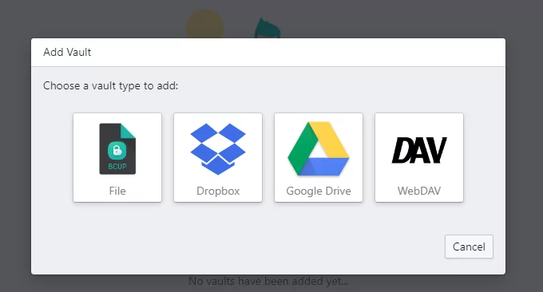Click "No vaults have been added yet" text
Viewport: 543px width, 292px height.
tap(268, 282)
